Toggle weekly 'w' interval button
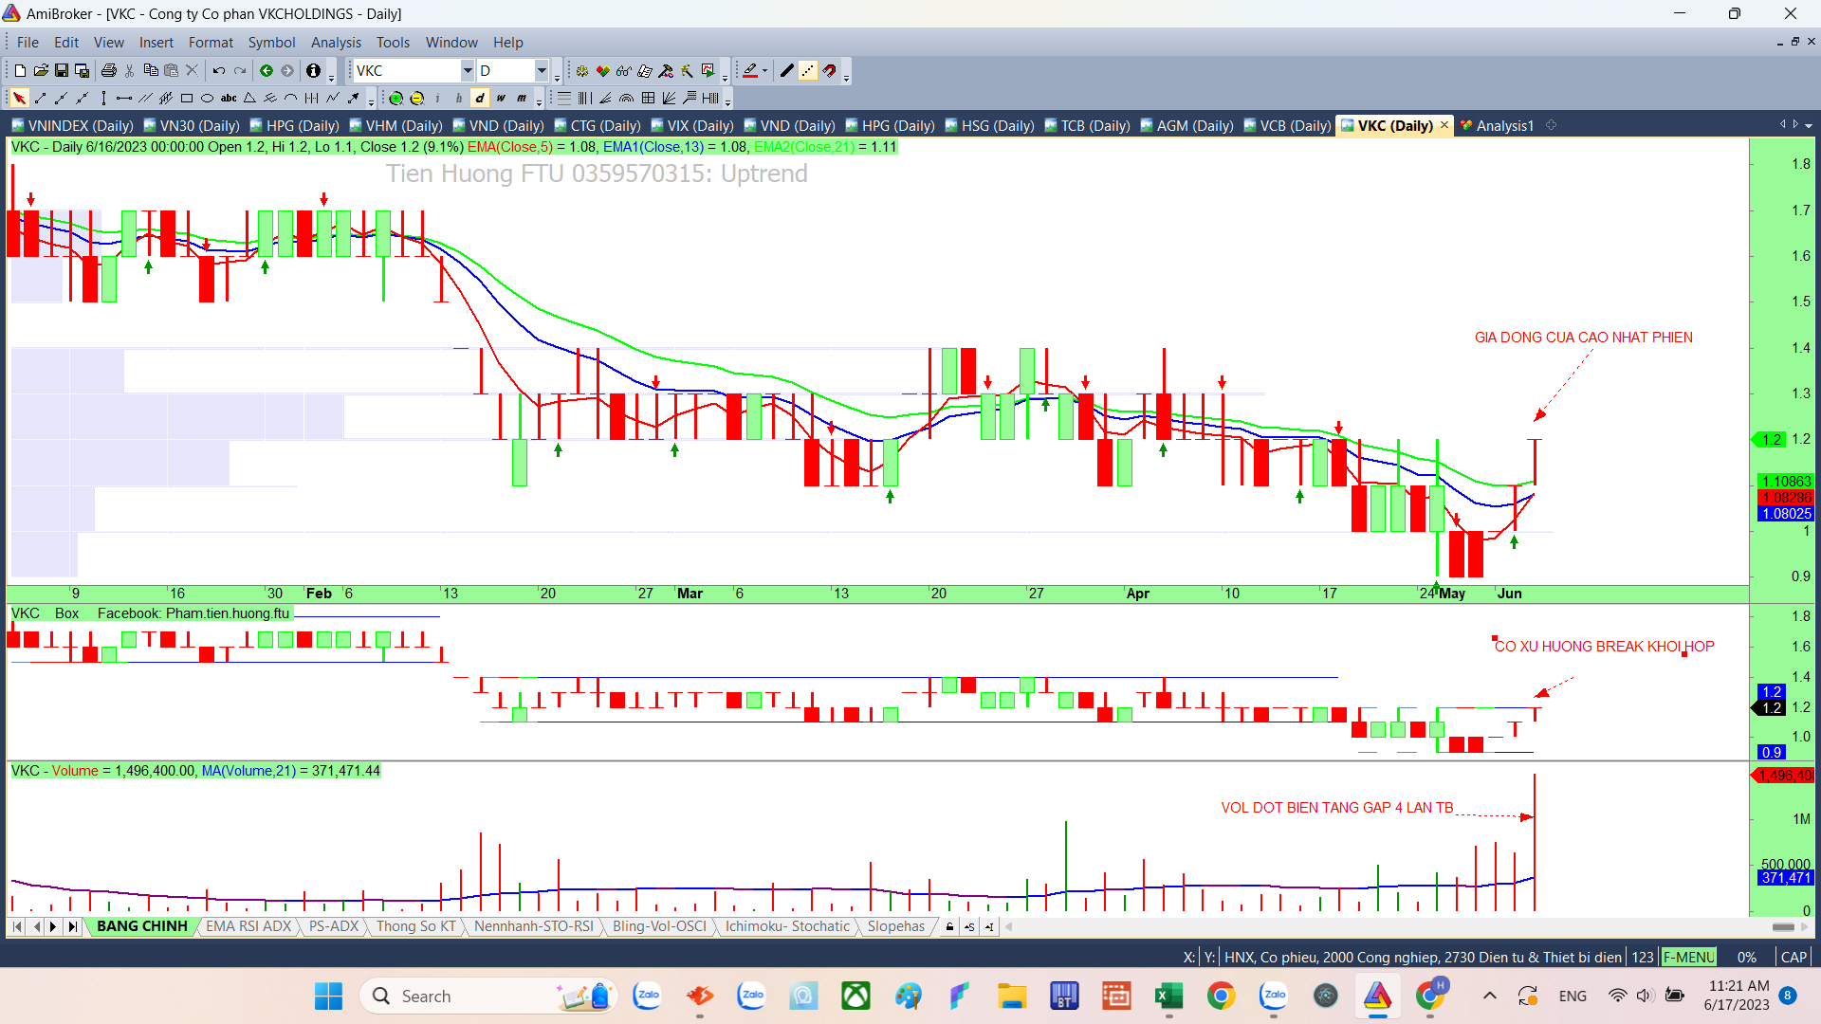The image size is (1821, 1024). (x=501, y=99)
